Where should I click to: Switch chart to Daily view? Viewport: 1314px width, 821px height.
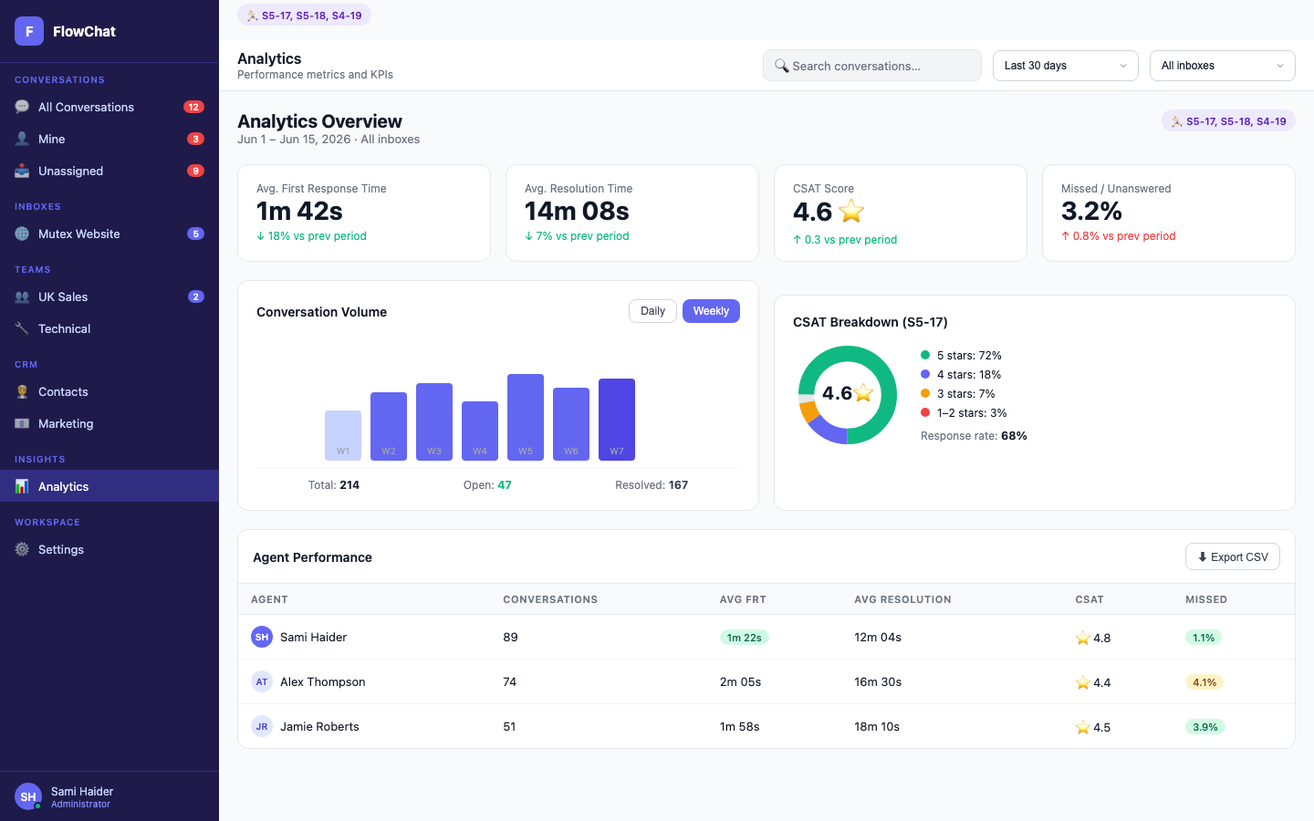coord(652,311)
